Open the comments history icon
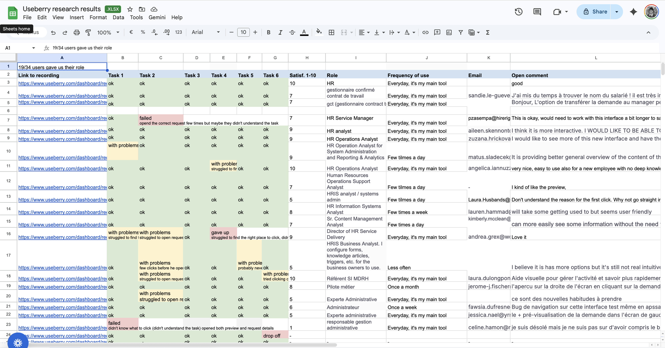665x348 pixels. (537, 12)
